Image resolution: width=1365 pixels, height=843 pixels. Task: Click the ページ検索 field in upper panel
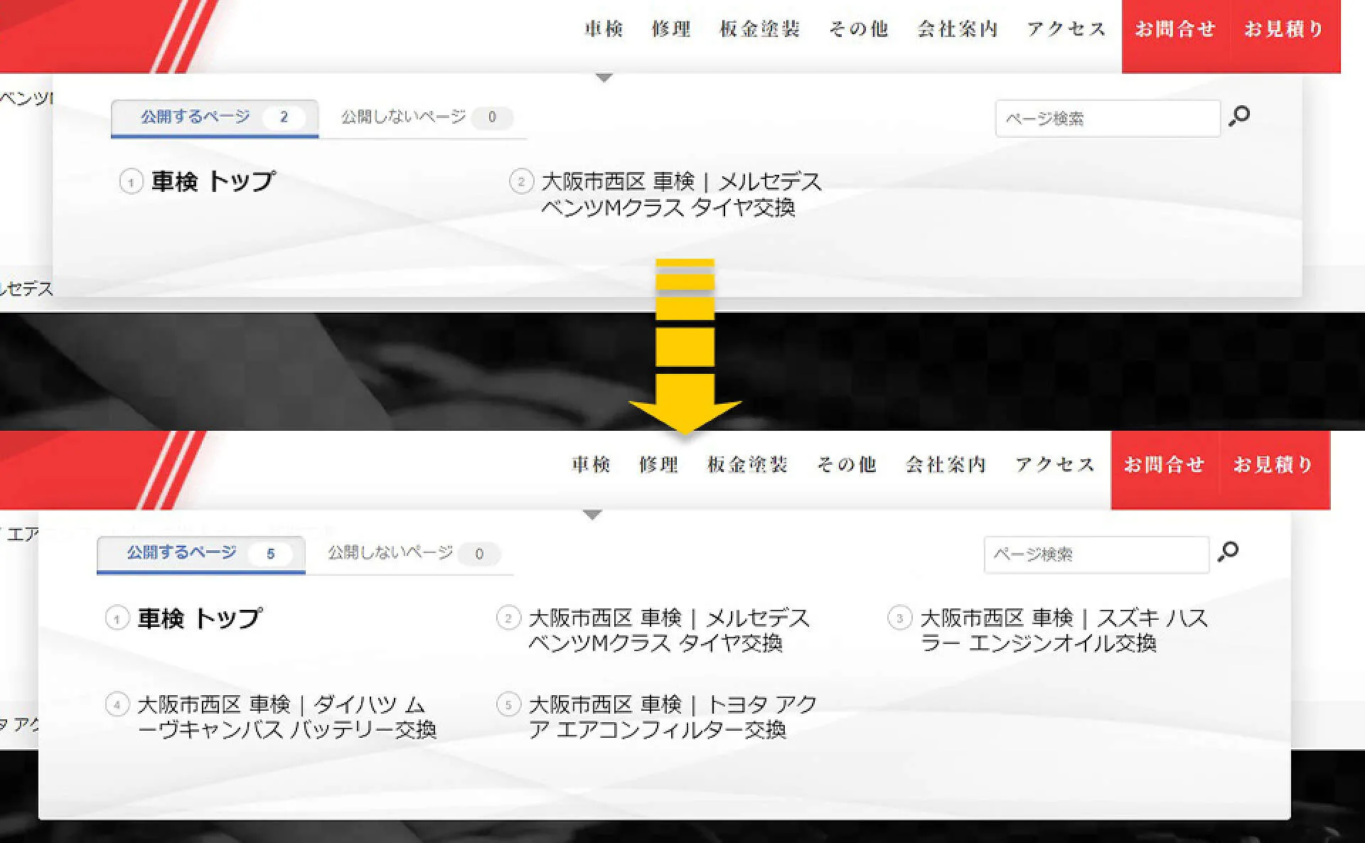[x=1108, y=119]
